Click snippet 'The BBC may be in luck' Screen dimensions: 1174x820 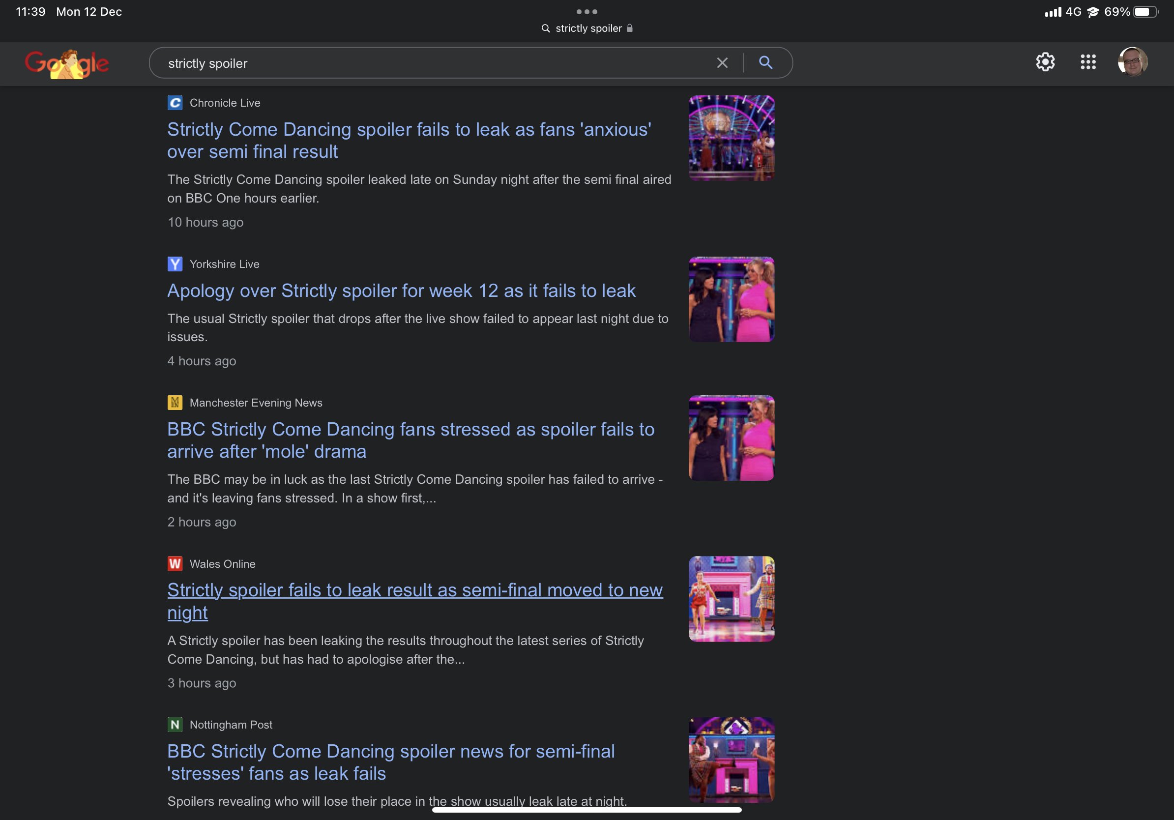click(414, 489)
